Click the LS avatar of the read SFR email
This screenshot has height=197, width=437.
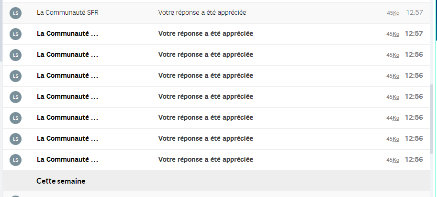click(16, 13)
